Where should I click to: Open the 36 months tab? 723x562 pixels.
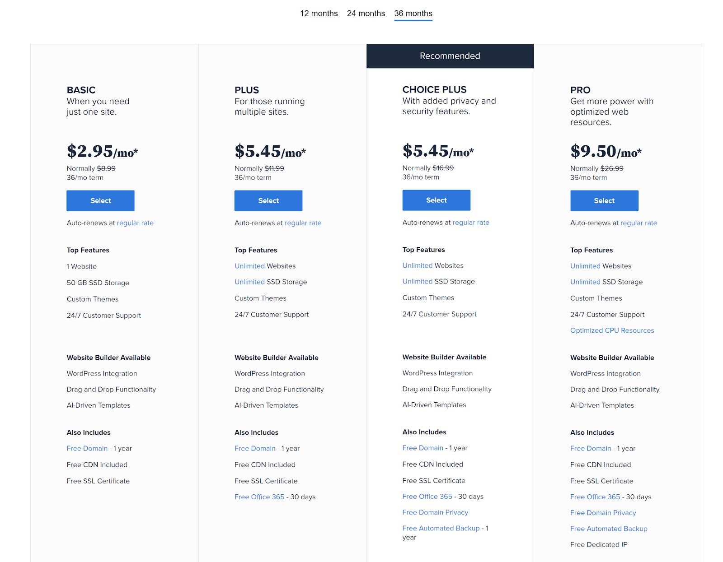pos(413,14)
